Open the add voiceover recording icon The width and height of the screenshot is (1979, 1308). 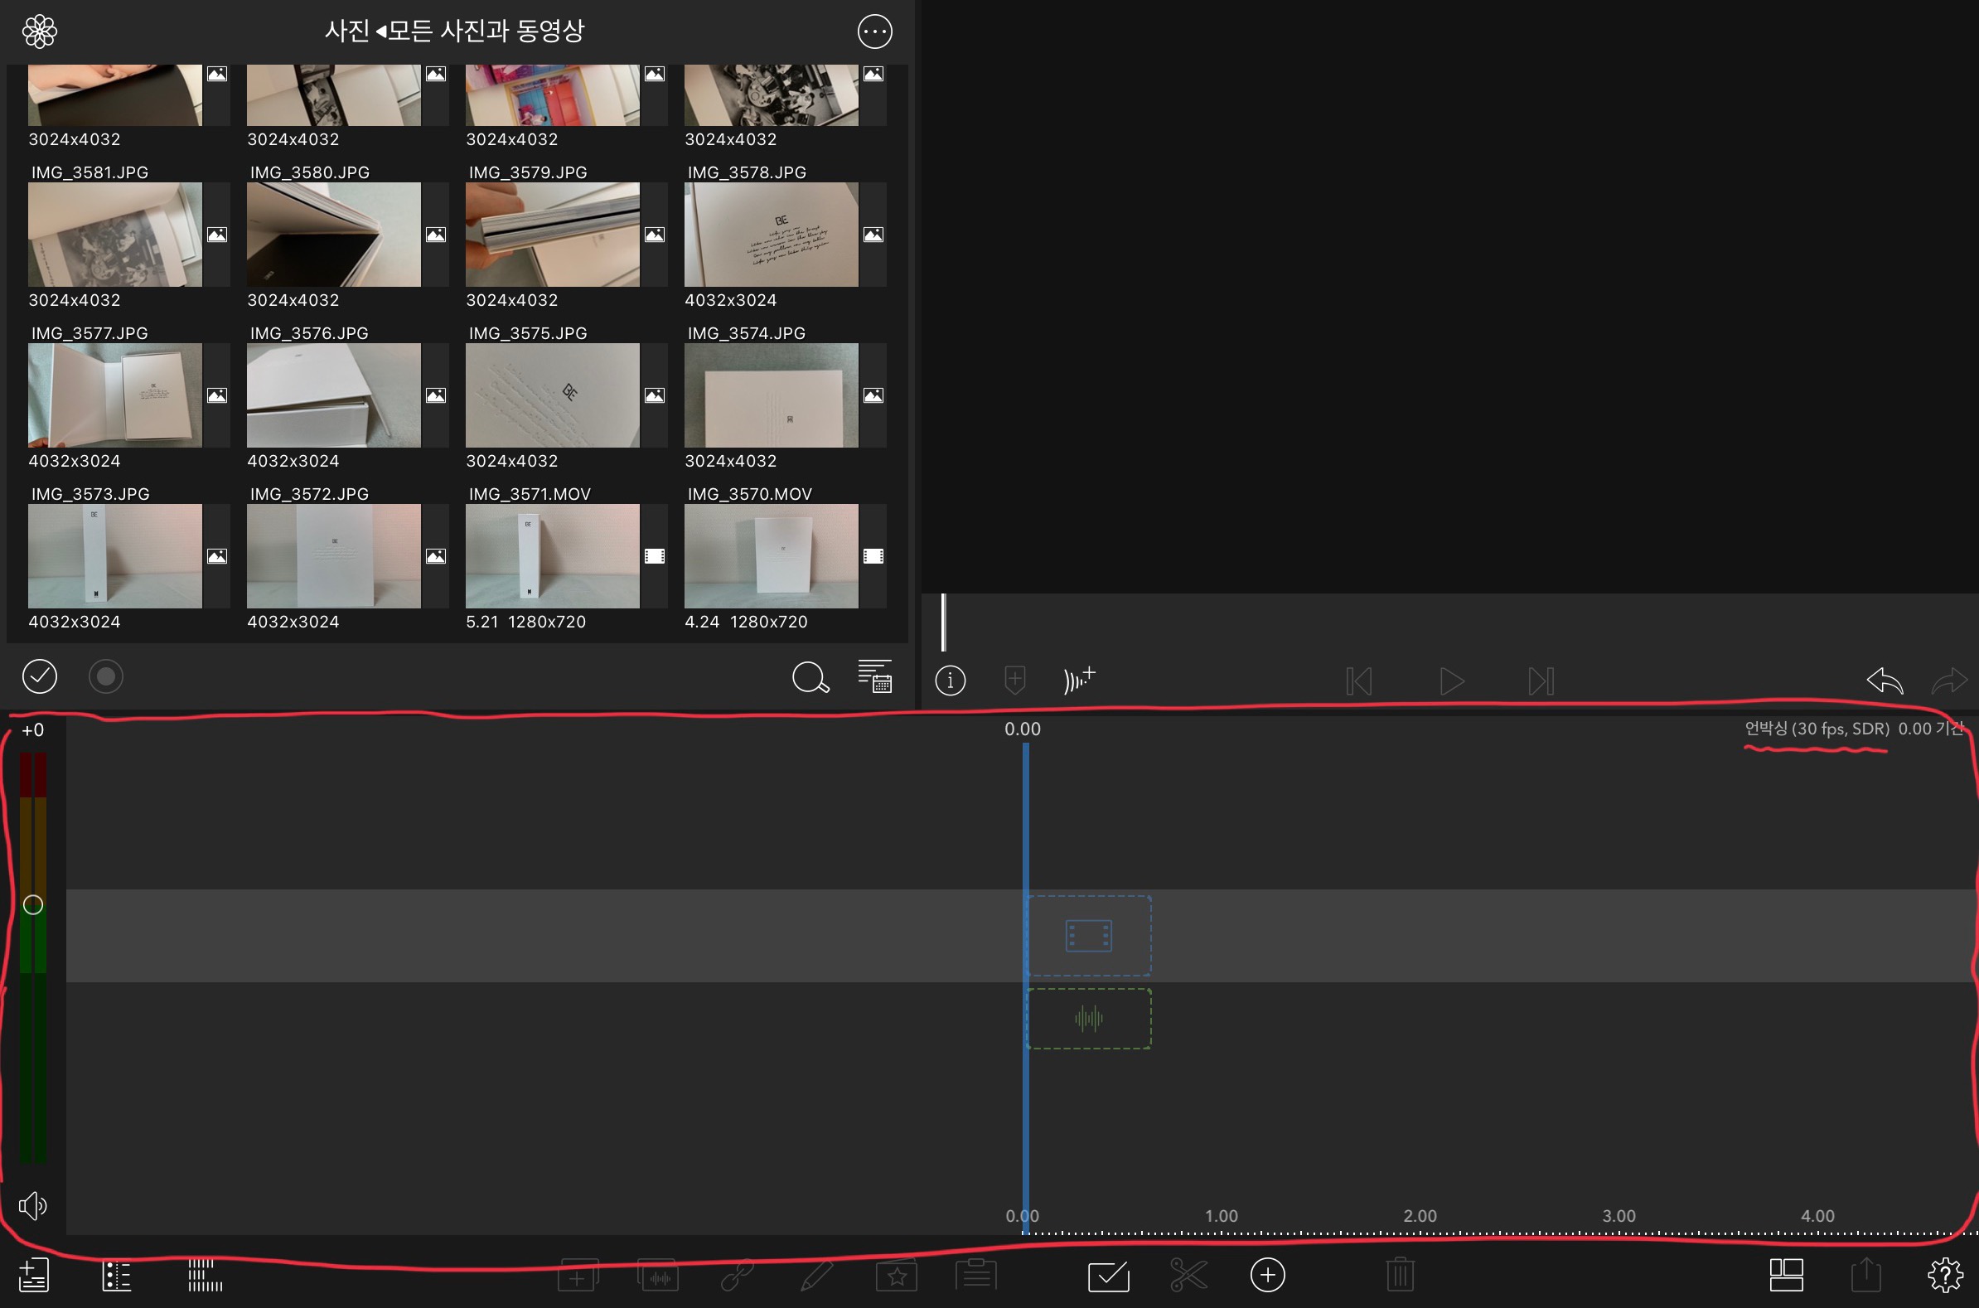[1078, 679]
